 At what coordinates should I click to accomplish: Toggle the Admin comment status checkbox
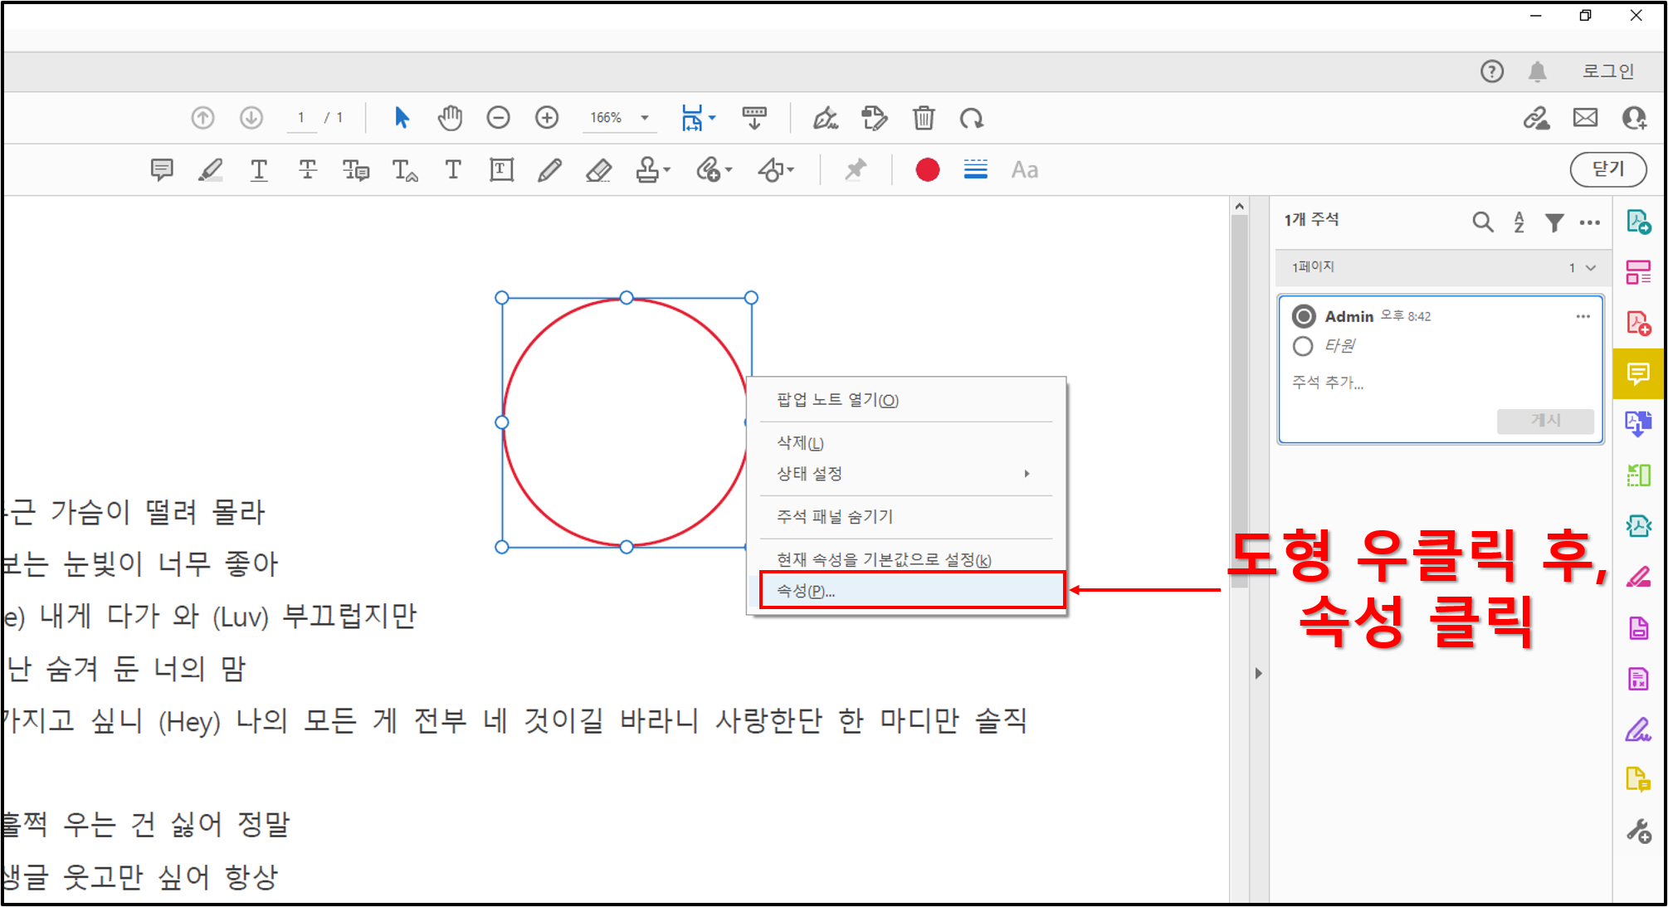(x=1304, y=316)
